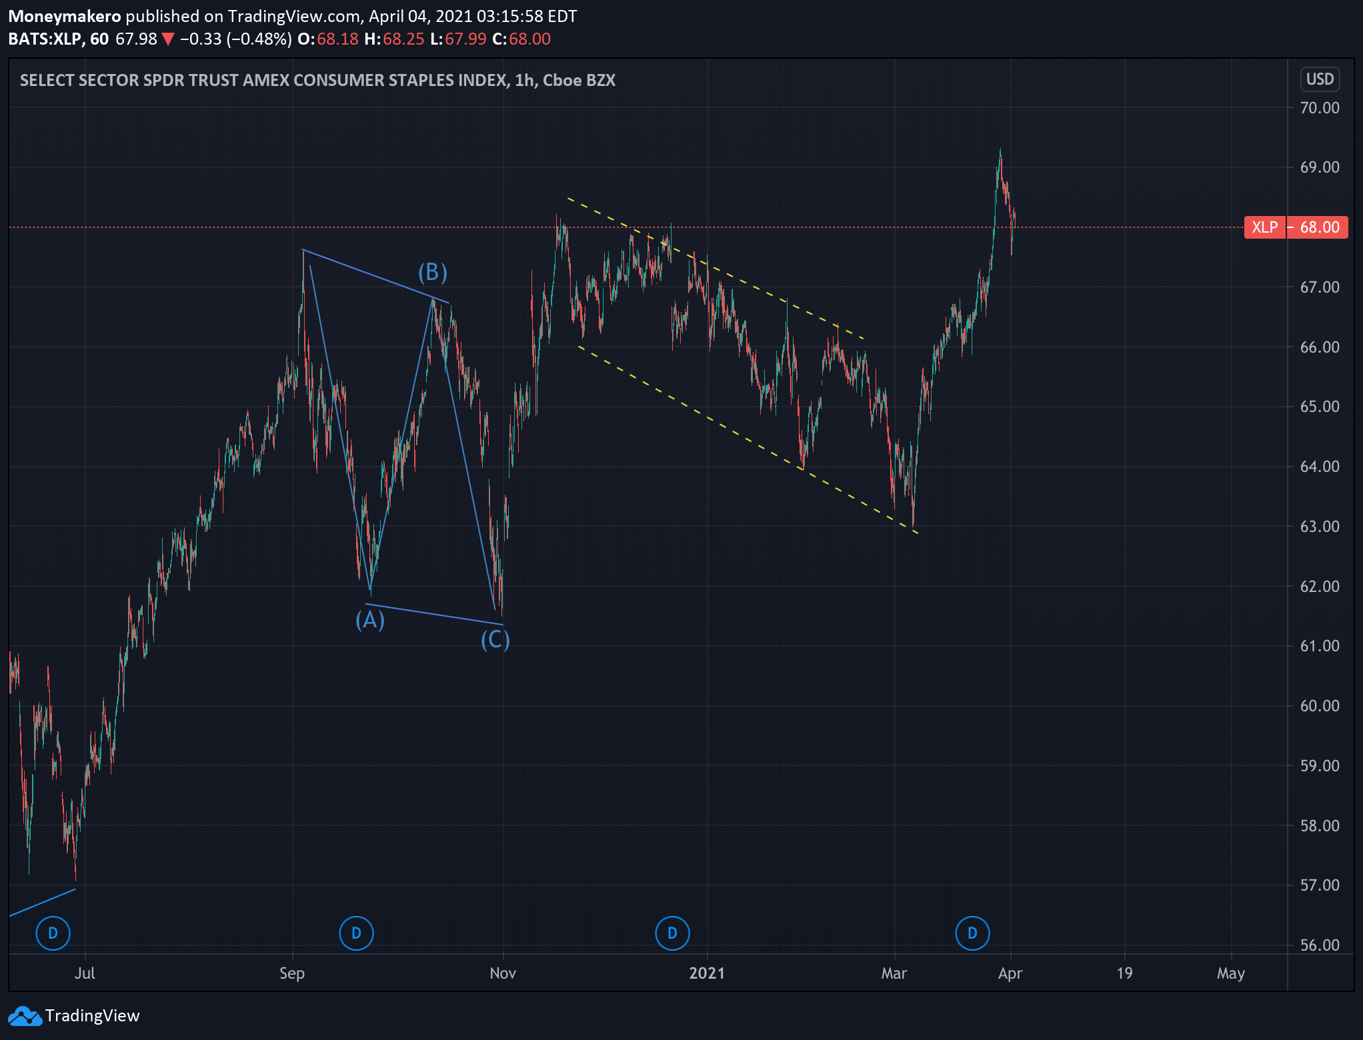
Task: Click the 63.00 price axis label
Action: click(1320, 527)
